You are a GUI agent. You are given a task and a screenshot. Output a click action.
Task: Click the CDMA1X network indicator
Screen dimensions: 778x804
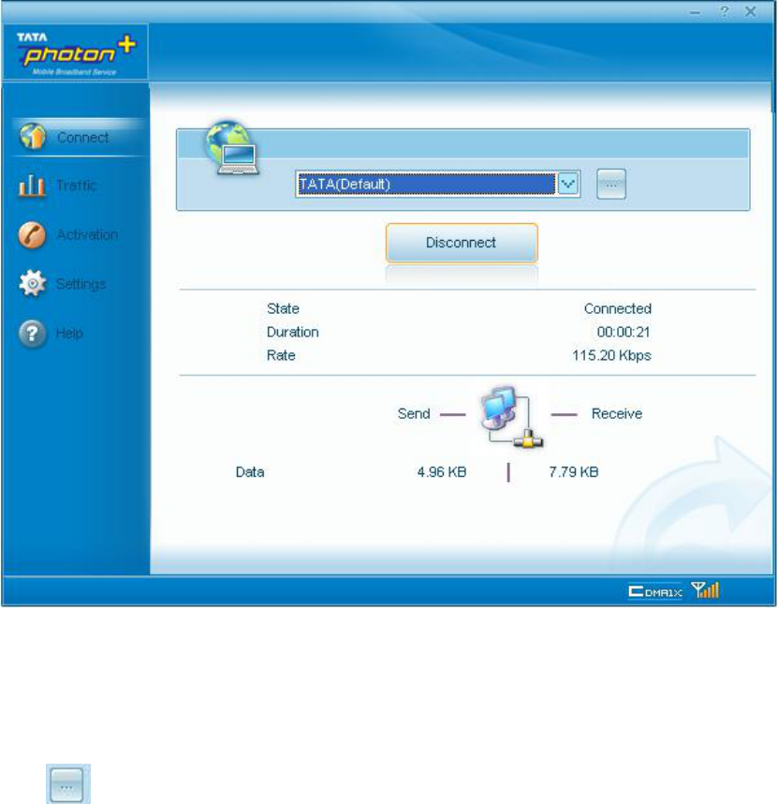click(x=655, y=591)
